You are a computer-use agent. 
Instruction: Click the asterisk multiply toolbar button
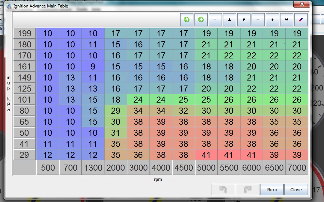287,20
